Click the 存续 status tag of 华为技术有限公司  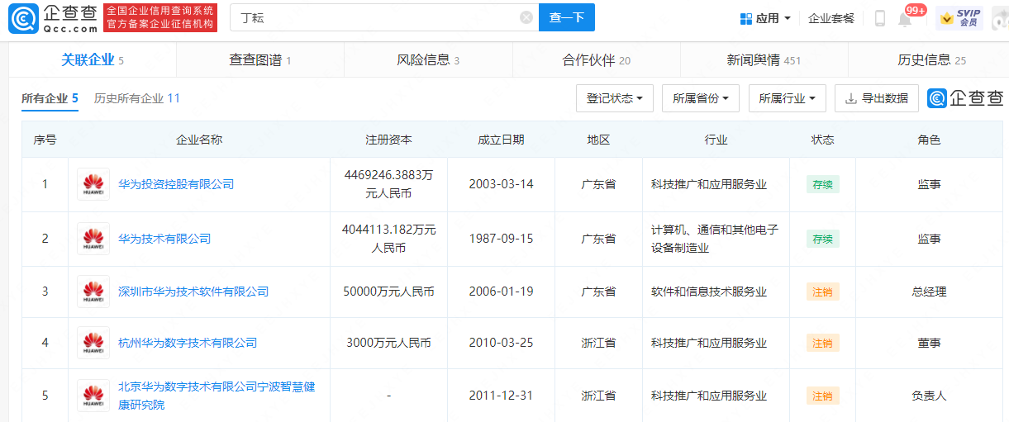(822, 239)
